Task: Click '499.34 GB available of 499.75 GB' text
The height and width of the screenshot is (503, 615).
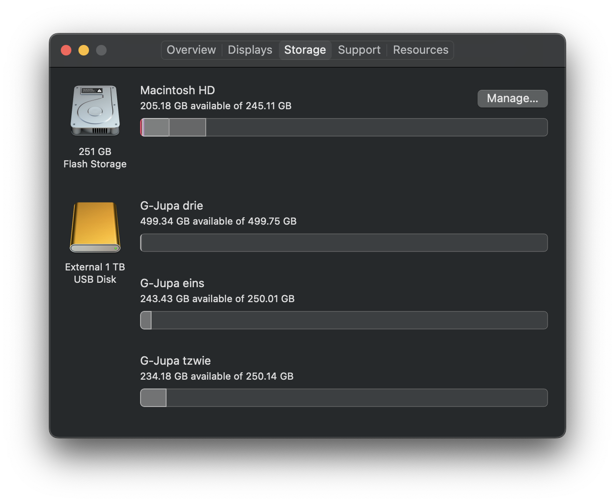Action: (219, 221)
